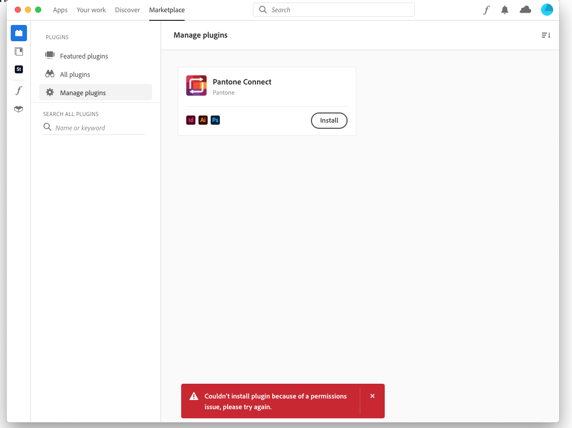Dismiss the permissions error notification
The height and width of the screenshot is (428, 572).
pyautogui.click(x=372, y=395)
